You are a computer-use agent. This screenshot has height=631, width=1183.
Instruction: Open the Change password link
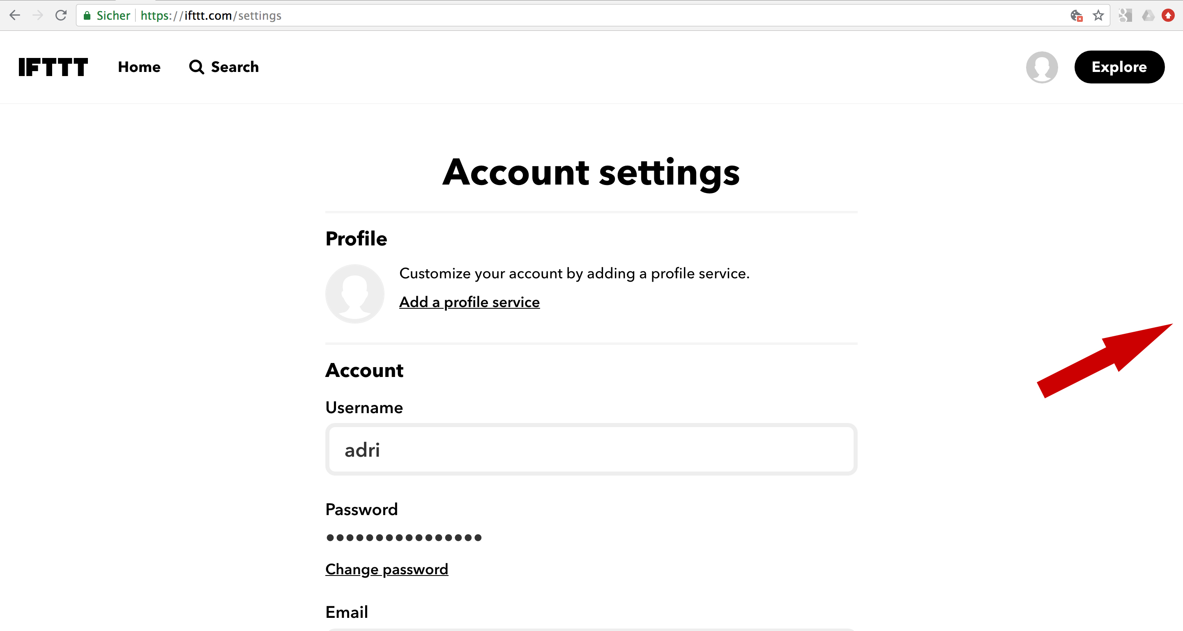(387, 569)
